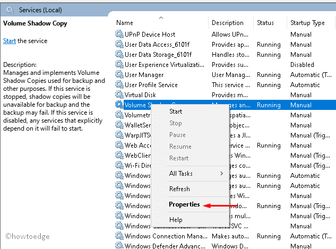Click the Status column header
The image size is (336, 249).
pyautogui.click(x=265, y=23)
